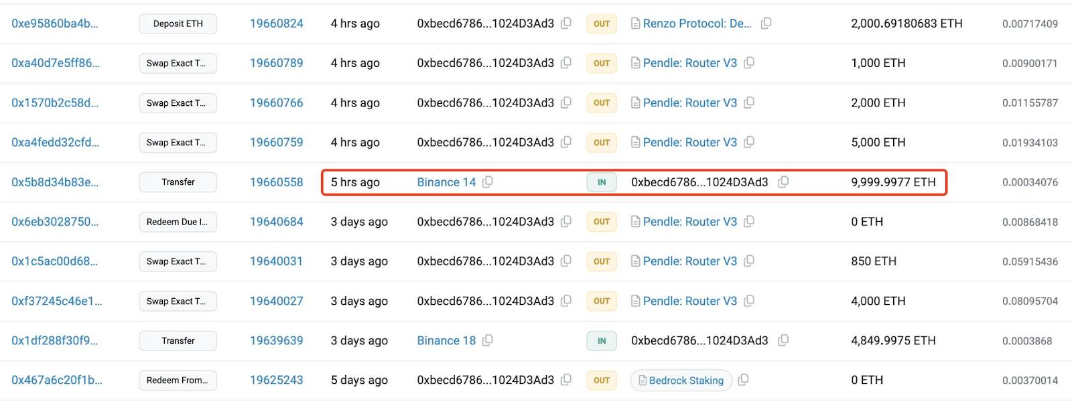Copy the Pendle Router V3 address, 1,000 ETH row

749,63
